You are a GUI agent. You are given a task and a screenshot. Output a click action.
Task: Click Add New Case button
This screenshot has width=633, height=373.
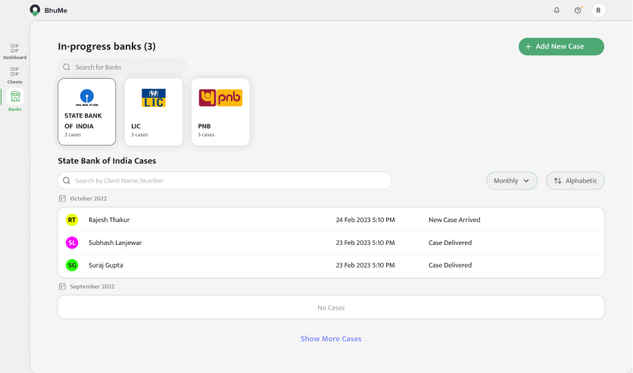561,46
